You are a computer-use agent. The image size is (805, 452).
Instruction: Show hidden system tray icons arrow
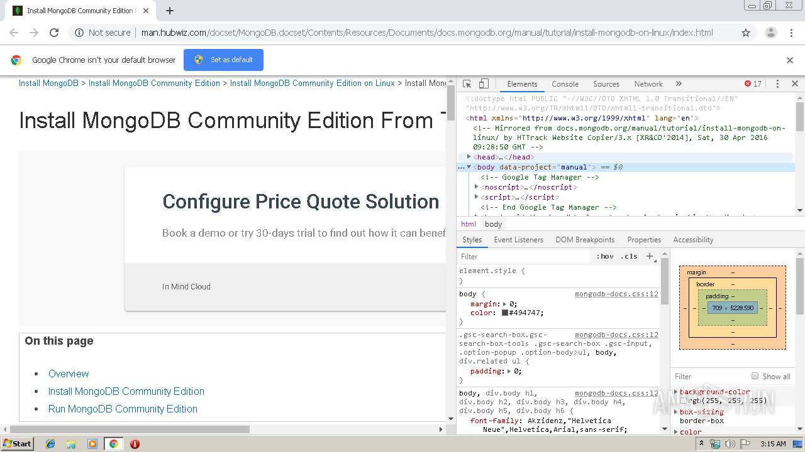(702, 444)
